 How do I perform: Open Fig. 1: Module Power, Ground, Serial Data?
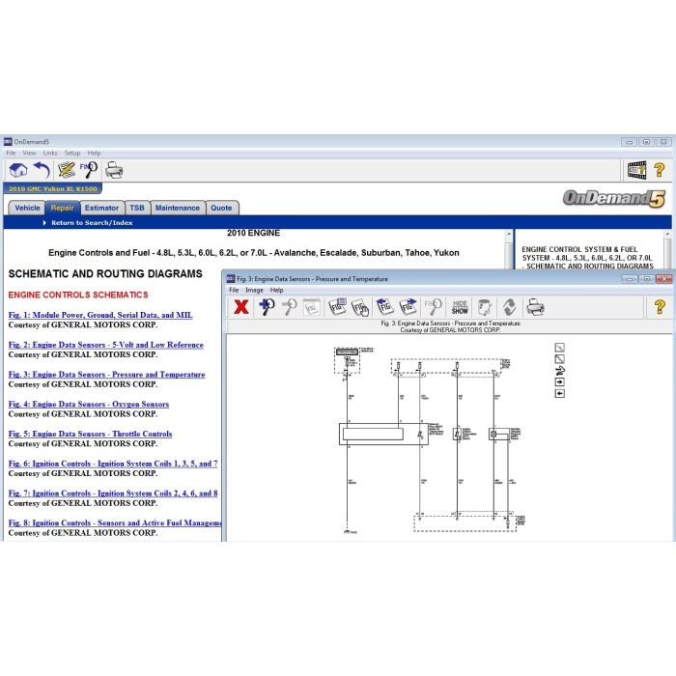tap(100, 315)
